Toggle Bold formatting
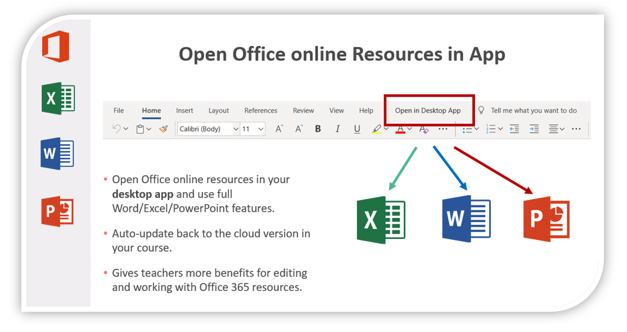627x332 pixels. click(x=318, y=129)
